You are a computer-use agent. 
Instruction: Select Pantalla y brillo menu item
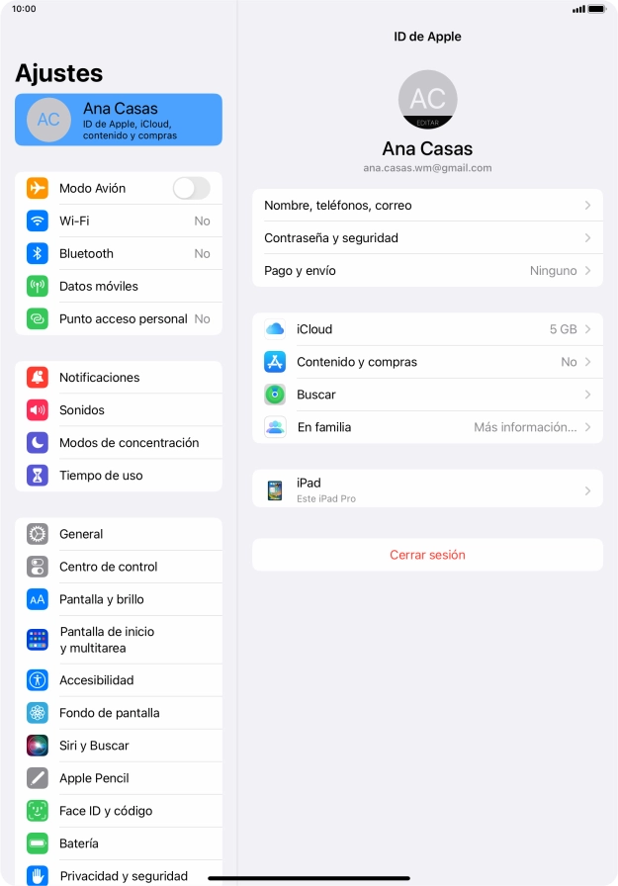click(x=119, y=599)
